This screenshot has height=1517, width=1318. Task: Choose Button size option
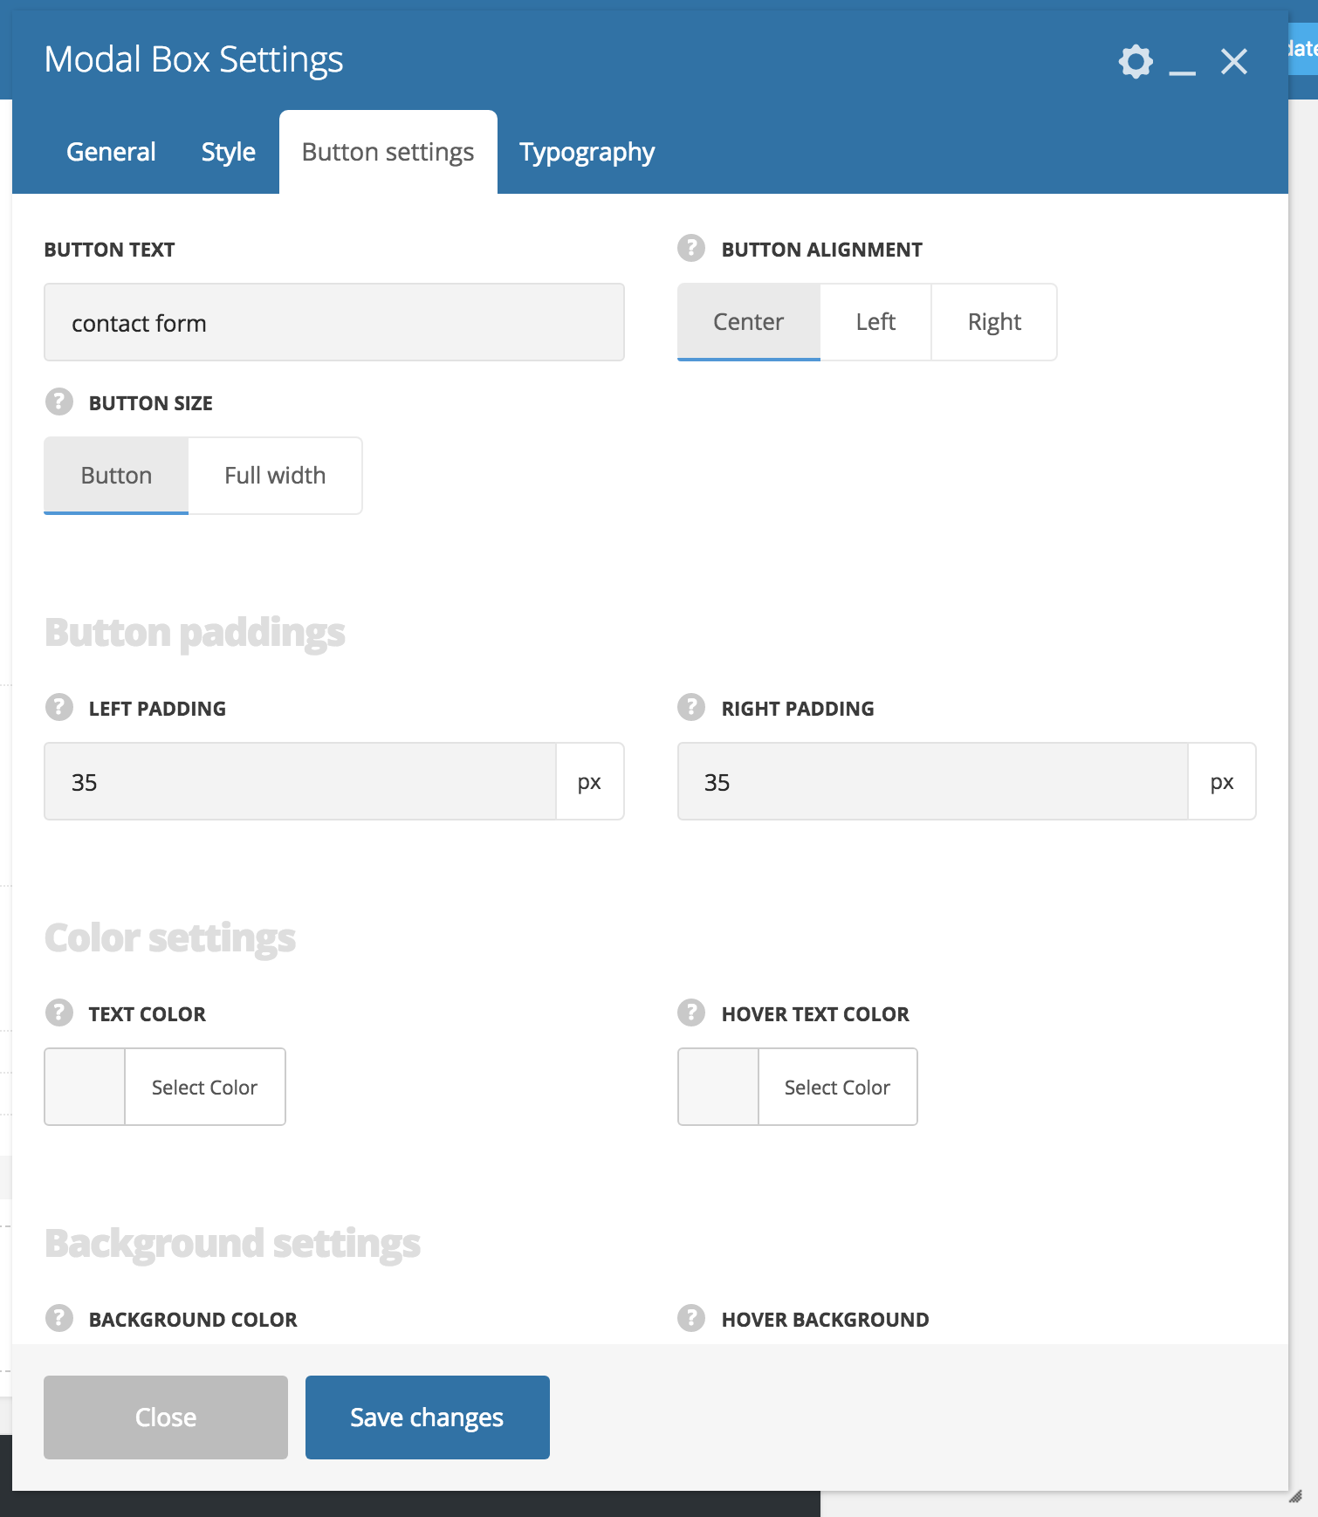tap(116, 476)
